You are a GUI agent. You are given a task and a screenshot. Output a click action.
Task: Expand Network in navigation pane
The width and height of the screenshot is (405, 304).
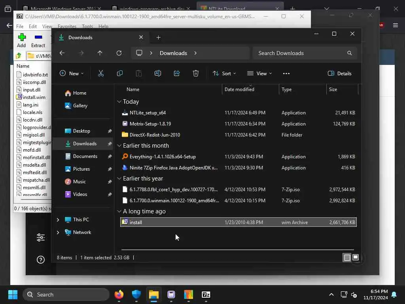pyautogui.click(x=58, y=232)
